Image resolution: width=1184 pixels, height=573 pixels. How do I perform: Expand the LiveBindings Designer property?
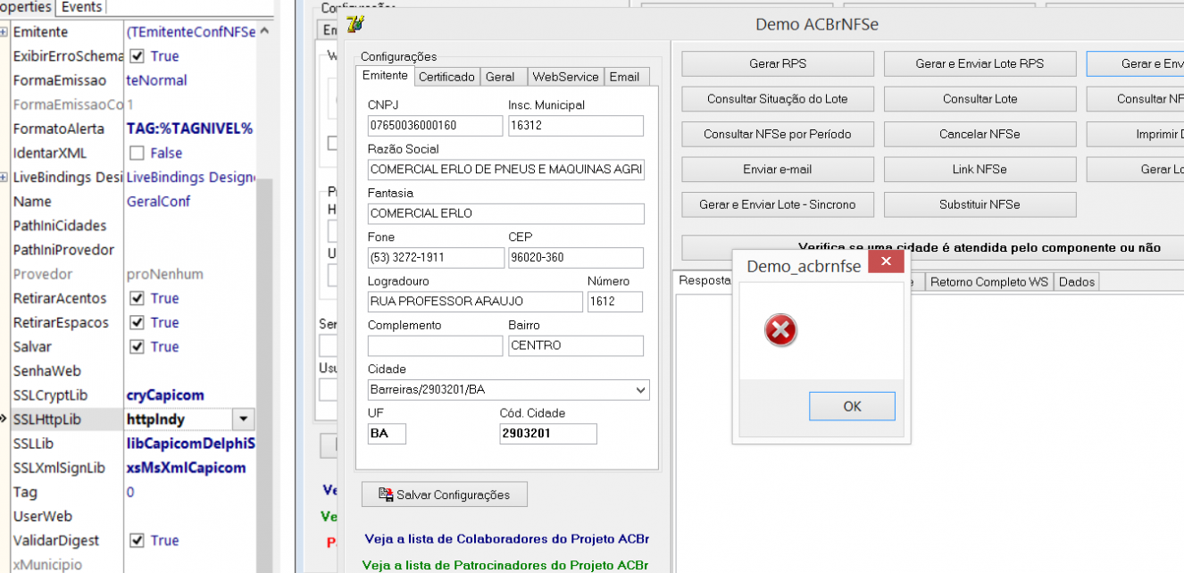coord(4,177)
